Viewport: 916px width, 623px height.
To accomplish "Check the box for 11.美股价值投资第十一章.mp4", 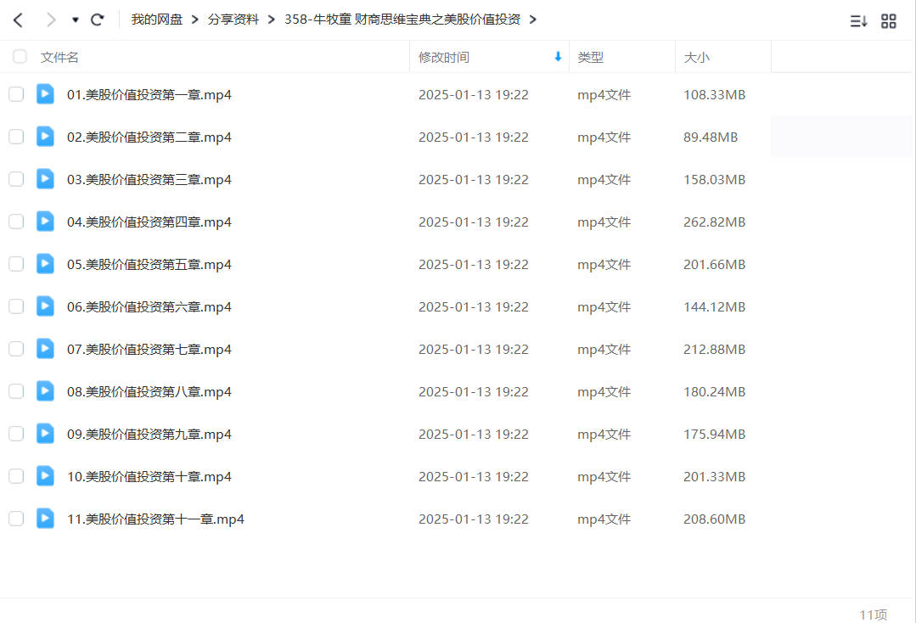I will 16,519.
